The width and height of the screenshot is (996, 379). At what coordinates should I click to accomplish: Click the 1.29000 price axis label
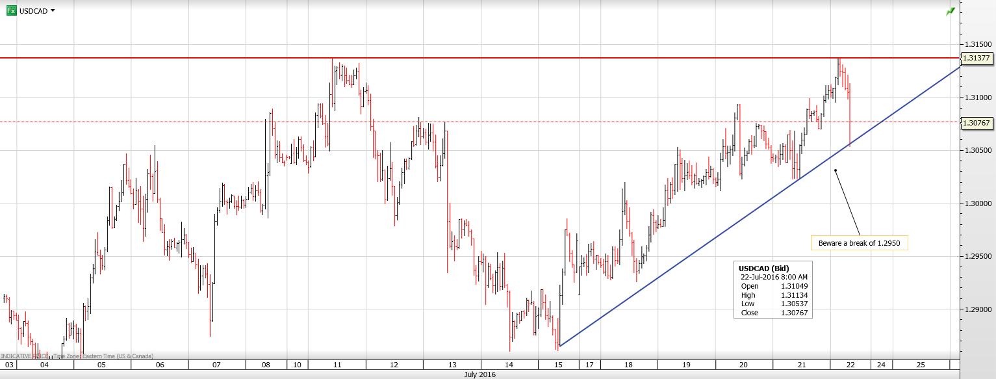click(977, 309)
